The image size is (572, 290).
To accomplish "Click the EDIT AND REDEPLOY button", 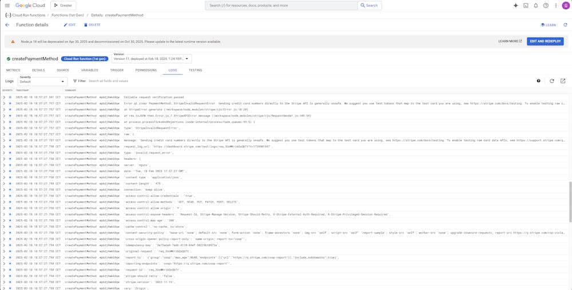I will click(x=545, y=41).
